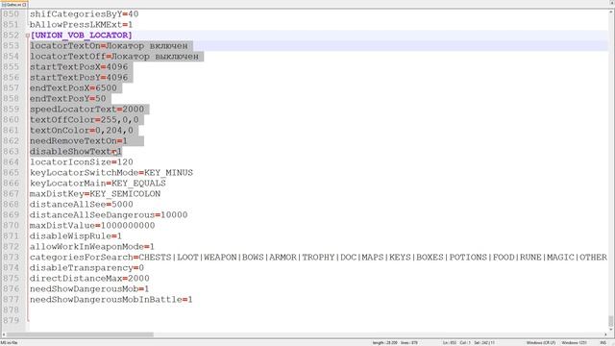Click the categoriesForSearch line
This screenshot has height=346, width=615.
point(318,258)
